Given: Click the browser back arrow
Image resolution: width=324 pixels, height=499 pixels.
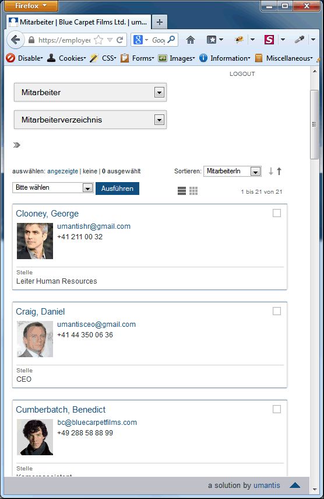Looking at the screenshot, I should pos(15,40).
